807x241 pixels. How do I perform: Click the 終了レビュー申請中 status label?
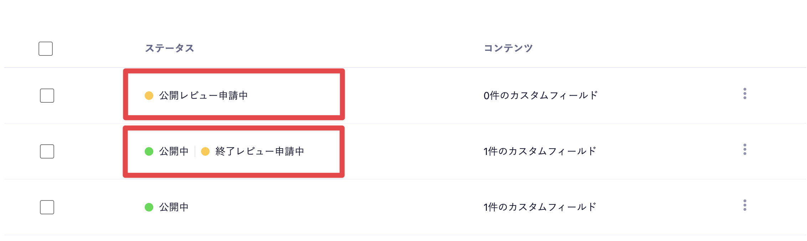[x=259, y=151]
